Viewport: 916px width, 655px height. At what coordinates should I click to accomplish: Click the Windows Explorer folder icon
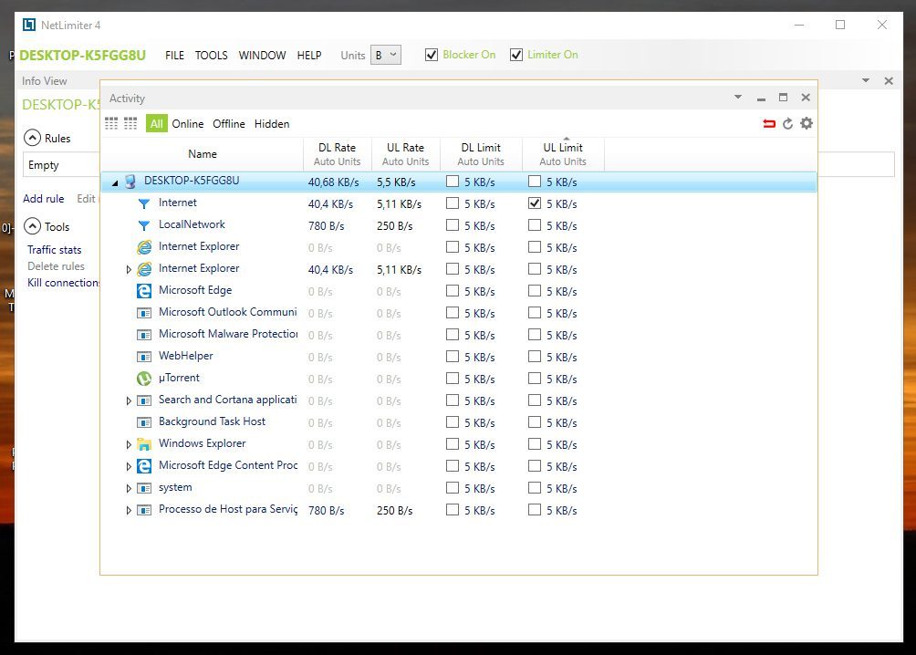pyautogui.click(x=144, y=444)
